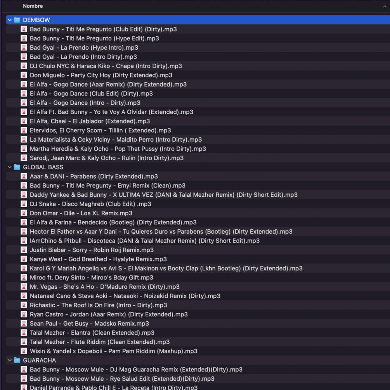Toggle sort order arrow in column header

click(x=385, y=7)
